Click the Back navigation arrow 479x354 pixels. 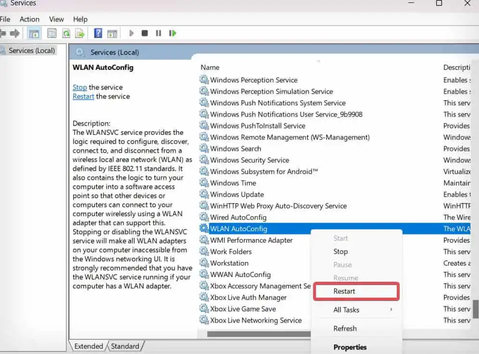tap(4, 33)
